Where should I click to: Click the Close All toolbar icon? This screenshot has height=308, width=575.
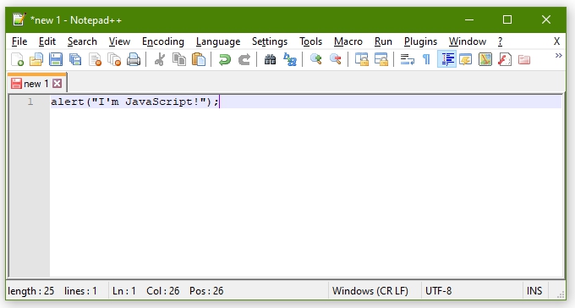coord(114,59)
